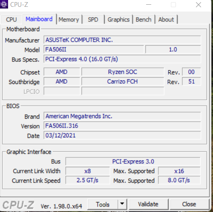Screen dimensions: 213x212
Task: Click Current Link Width x8 value
Action: pyautogui.click(x=88, y=171)
